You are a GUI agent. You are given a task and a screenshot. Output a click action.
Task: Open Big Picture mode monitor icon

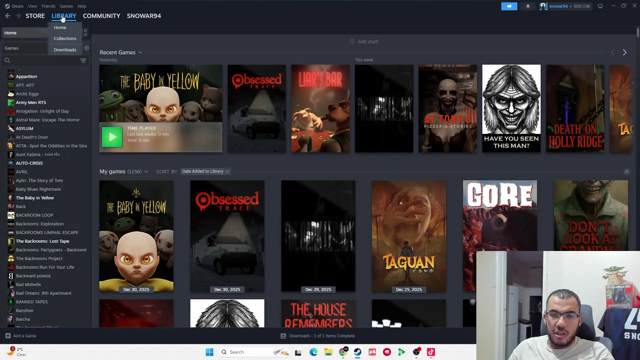point(600,6)
